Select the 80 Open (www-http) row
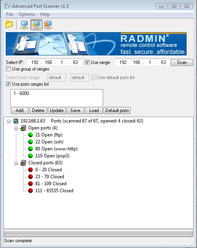 tap(56, 149)
